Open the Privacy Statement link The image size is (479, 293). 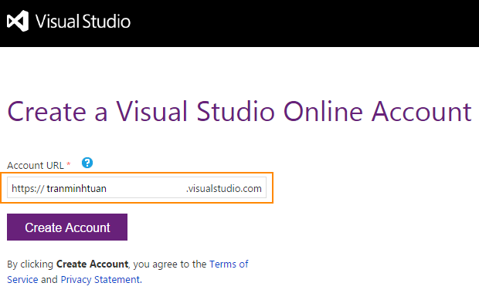pyautogui.click(x=100, y=280)
